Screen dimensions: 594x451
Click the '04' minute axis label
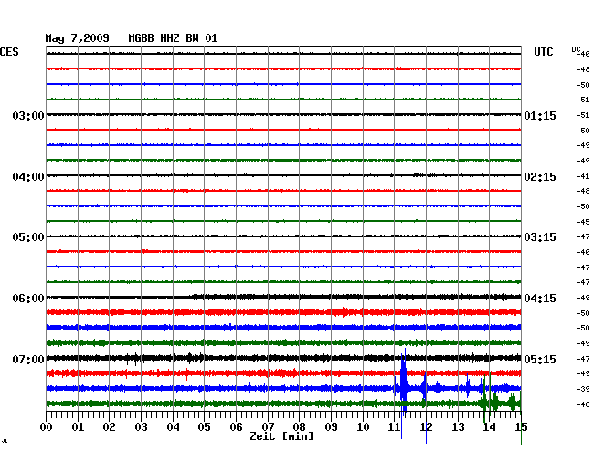(173, 426)
